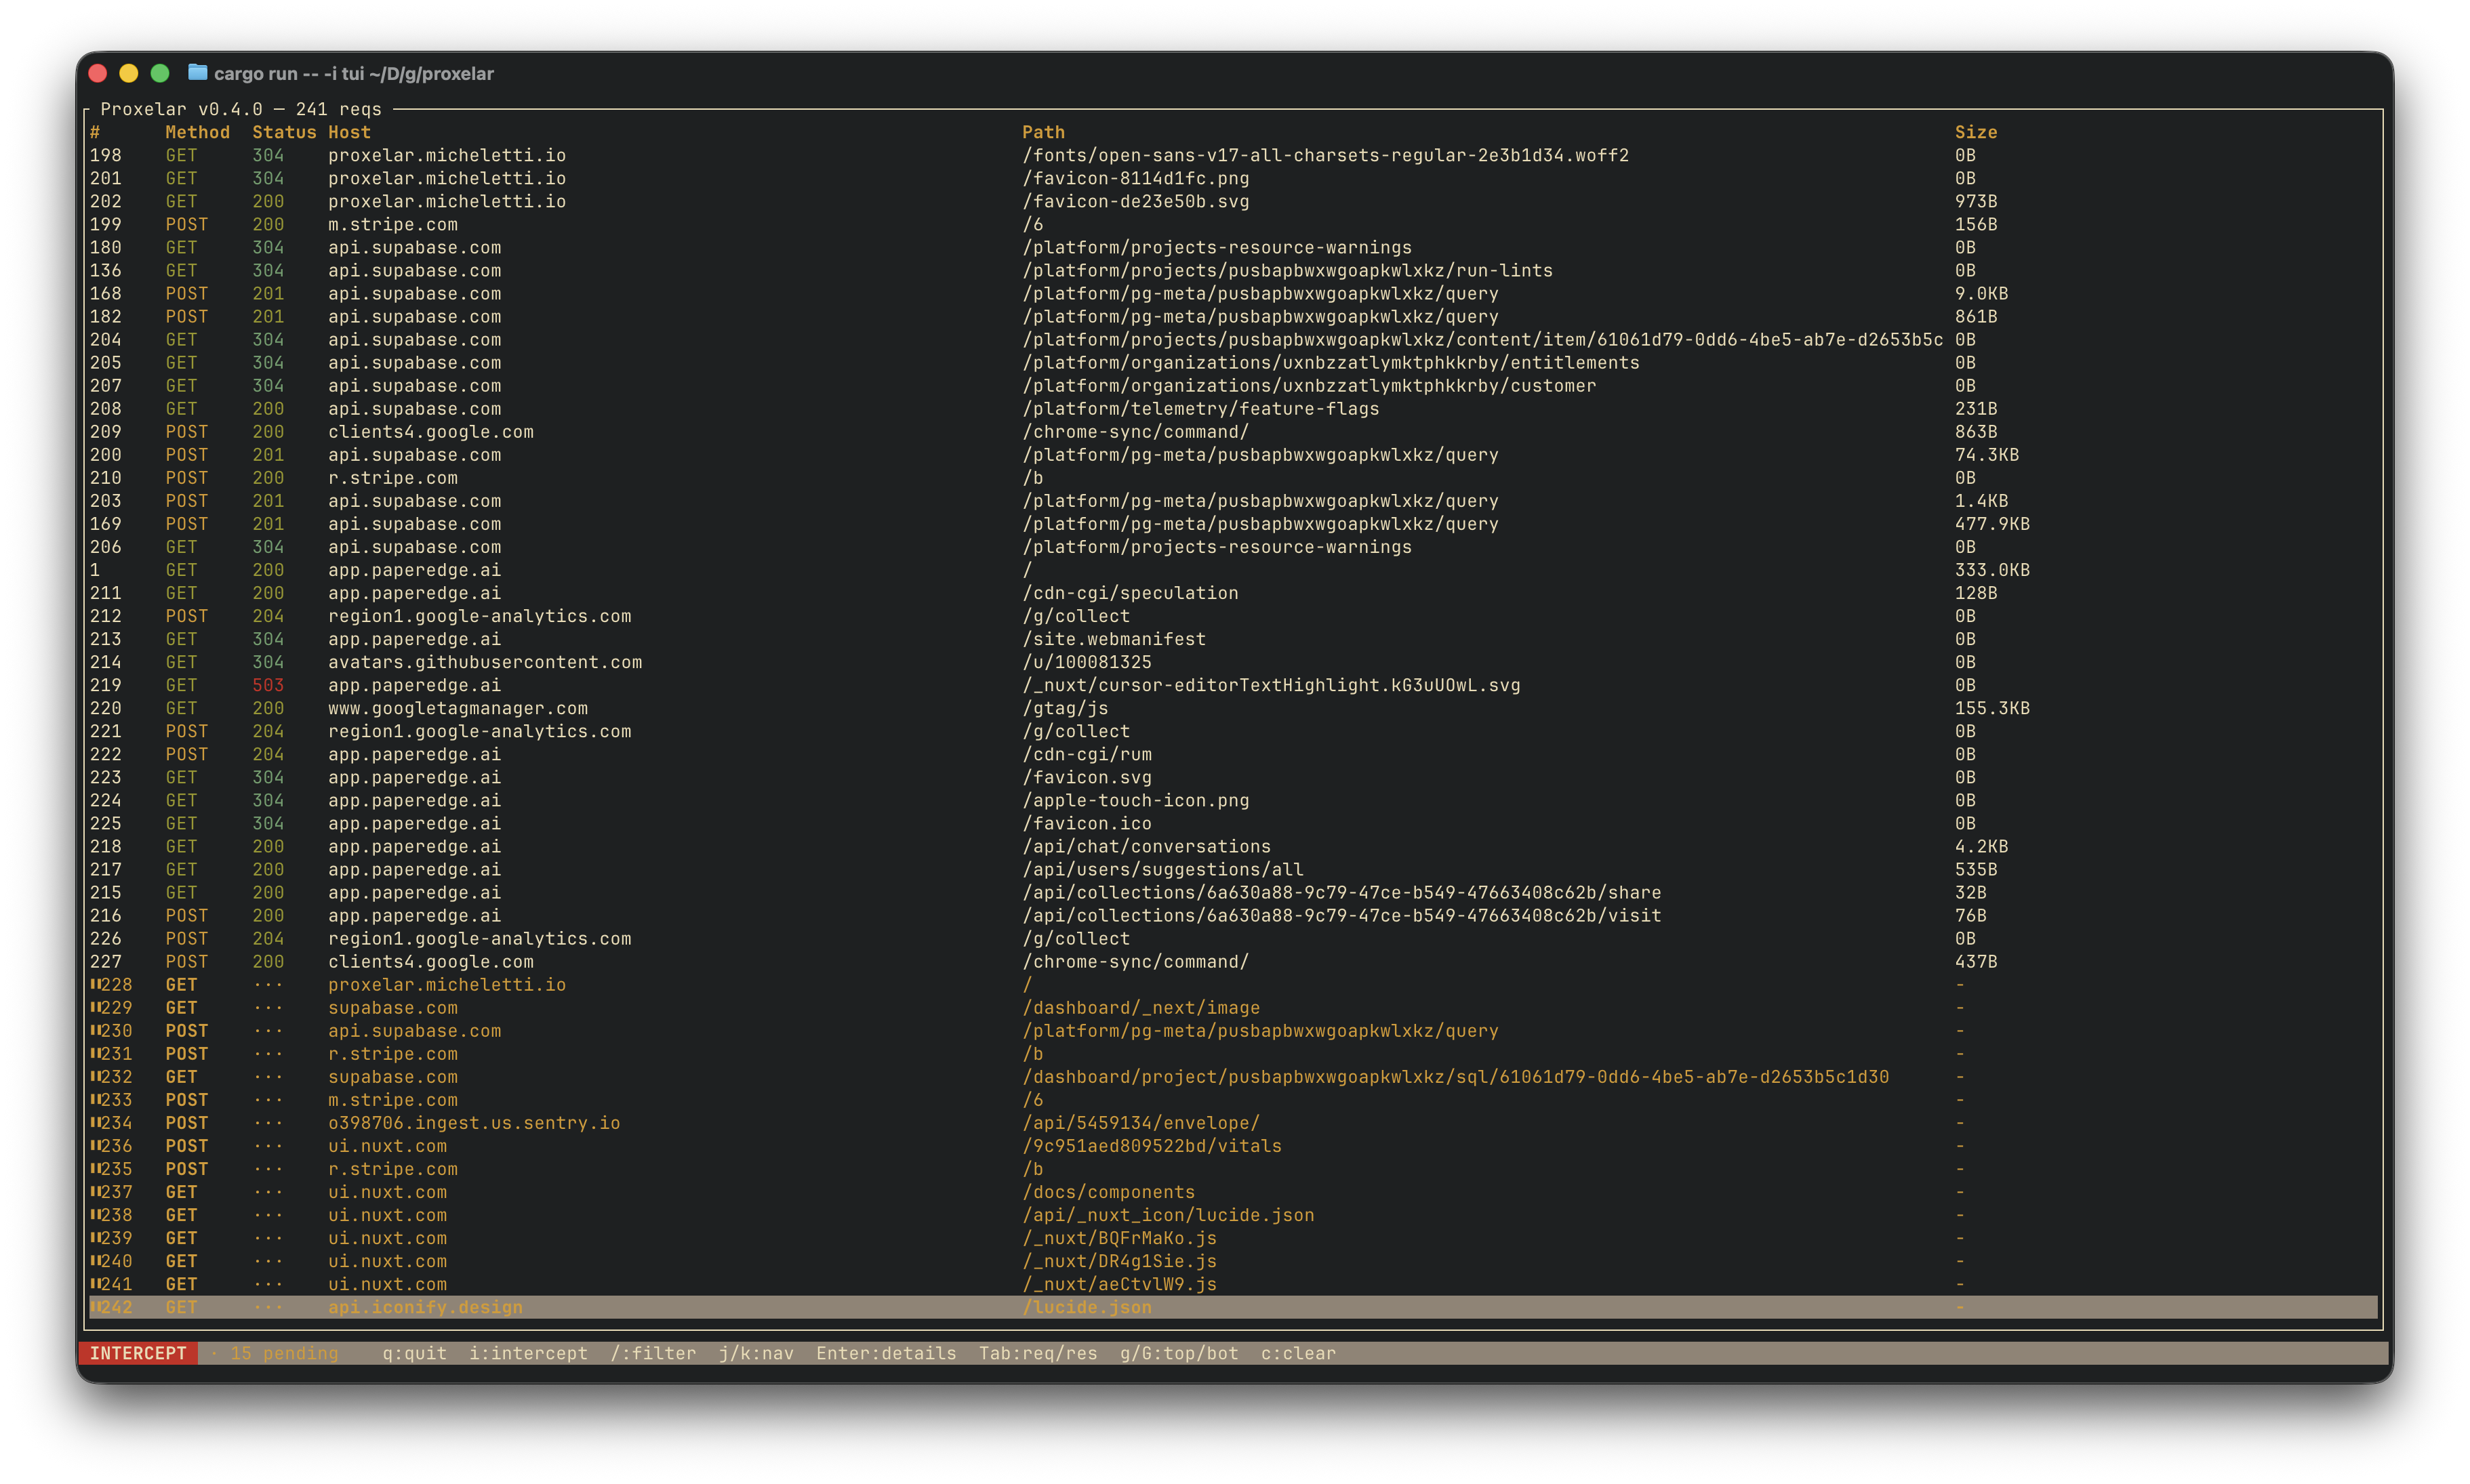
Task: Click the folder icon in the title bar
Action: [x=198, y=73]
